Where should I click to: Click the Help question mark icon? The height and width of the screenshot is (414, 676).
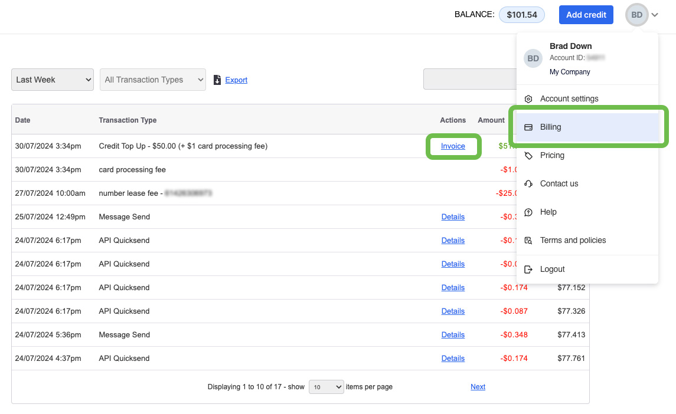point(528,212)
